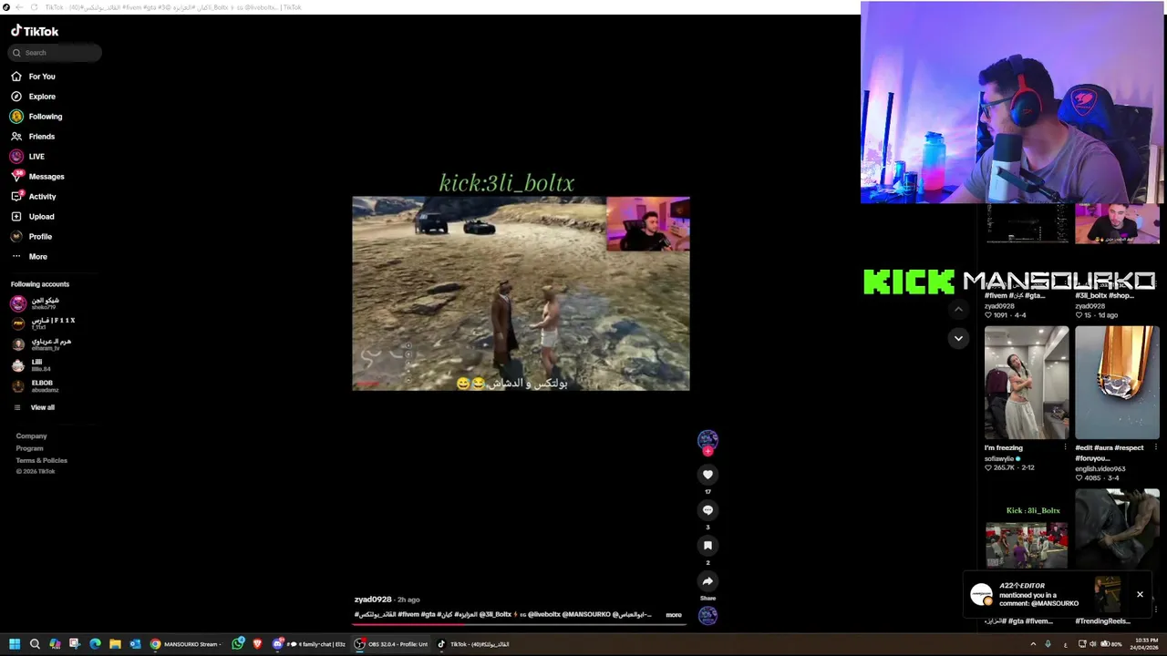The width and height of the screenshot is (1167, 656).
Task: Open the LIVE section
Action: click(x=27, y=157)
